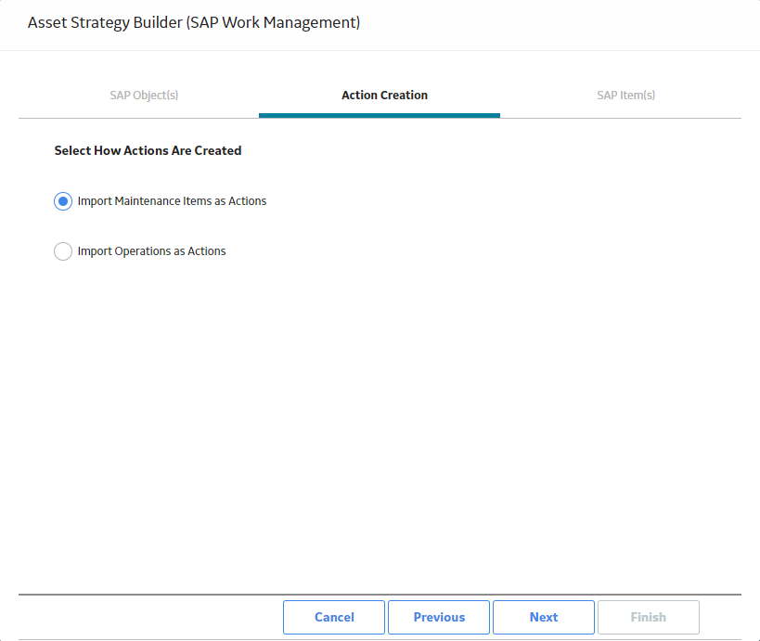760x641 pixels.
Task: Click the Next button text label
Action: pyautogui.click(x=544, y=617)
